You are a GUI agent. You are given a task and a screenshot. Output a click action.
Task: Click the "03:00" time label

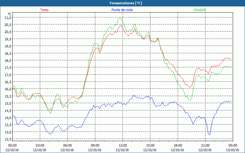(40, 146)
